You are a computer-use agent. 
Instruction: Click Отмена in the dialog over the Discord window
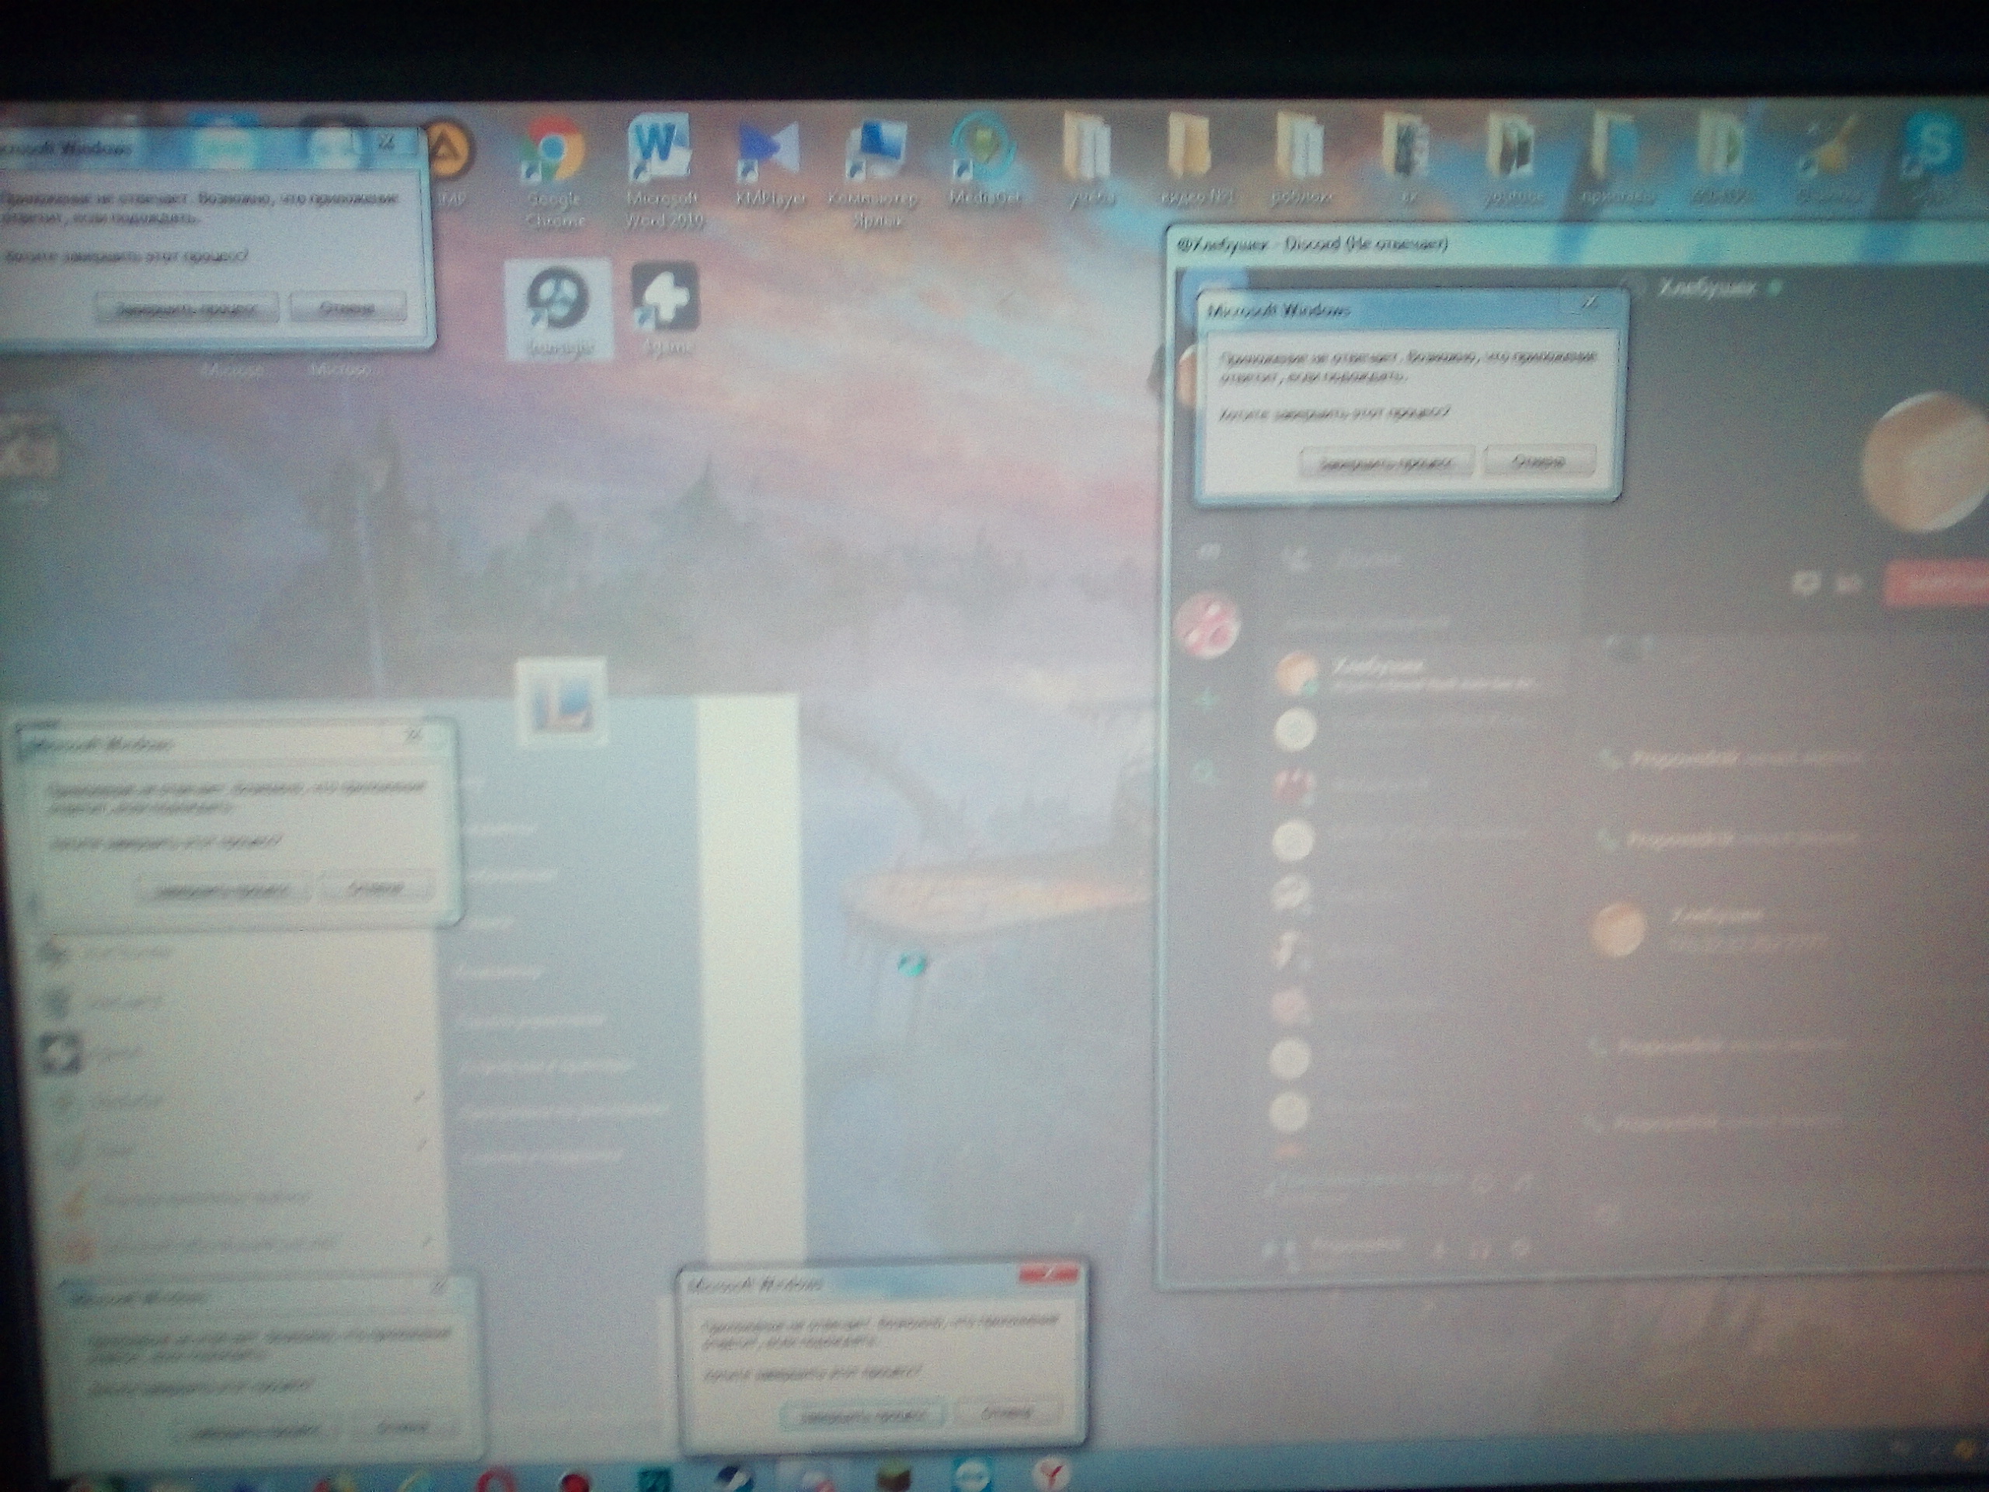(1539, 462)
